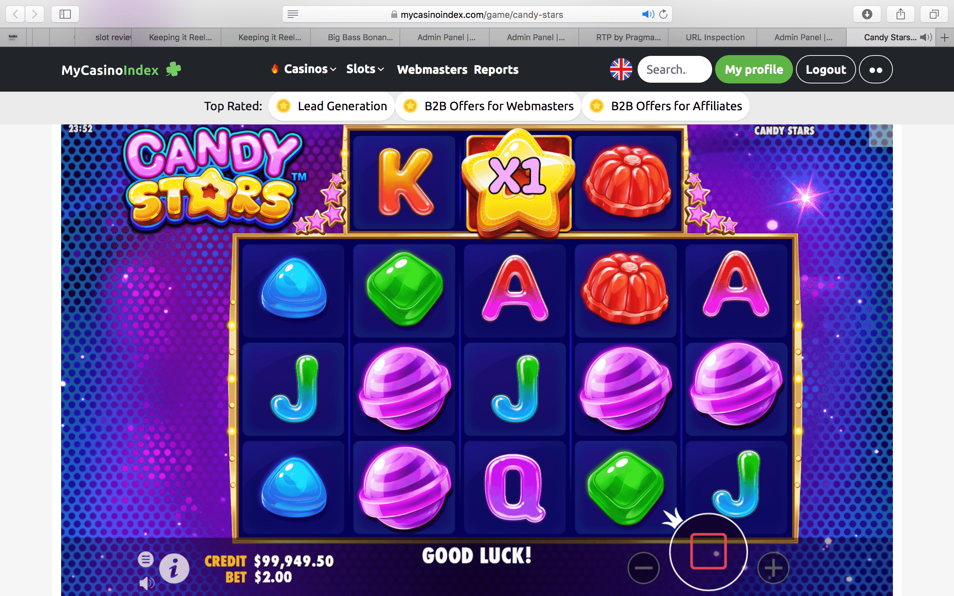Image resolution: width=954 pixels, height=596 pixels.
Task: Toggle the two-dot theme switch button
Action: [875, 70]
